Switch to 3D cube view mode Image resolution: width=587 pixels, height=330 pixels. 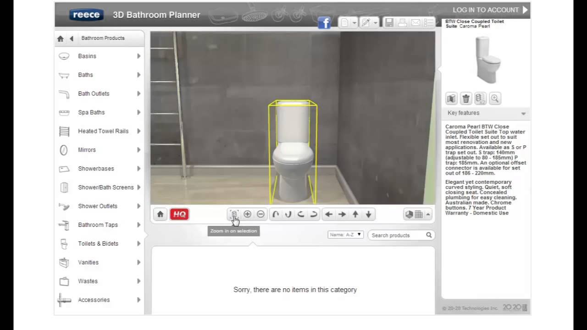[x=409, y=214]
